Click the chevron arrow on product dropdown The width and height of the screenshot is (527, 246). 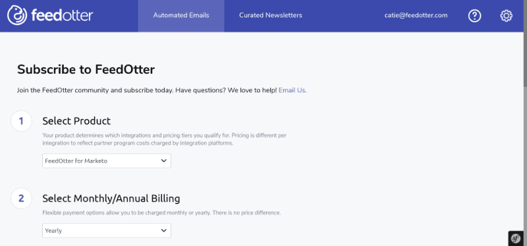point(163,160)
